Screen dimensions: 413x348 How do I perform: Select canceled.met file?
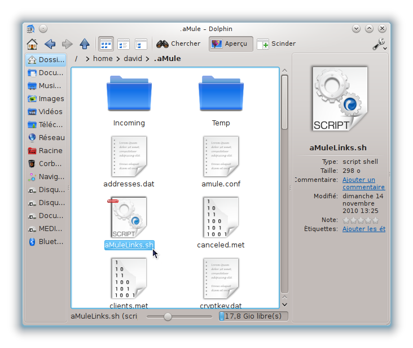(221, 223)
